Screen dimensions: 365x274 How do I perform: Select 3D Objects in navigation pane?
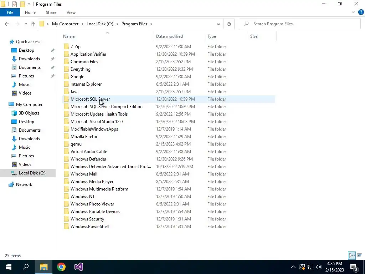pyautogui.click(x=29, y=113)
